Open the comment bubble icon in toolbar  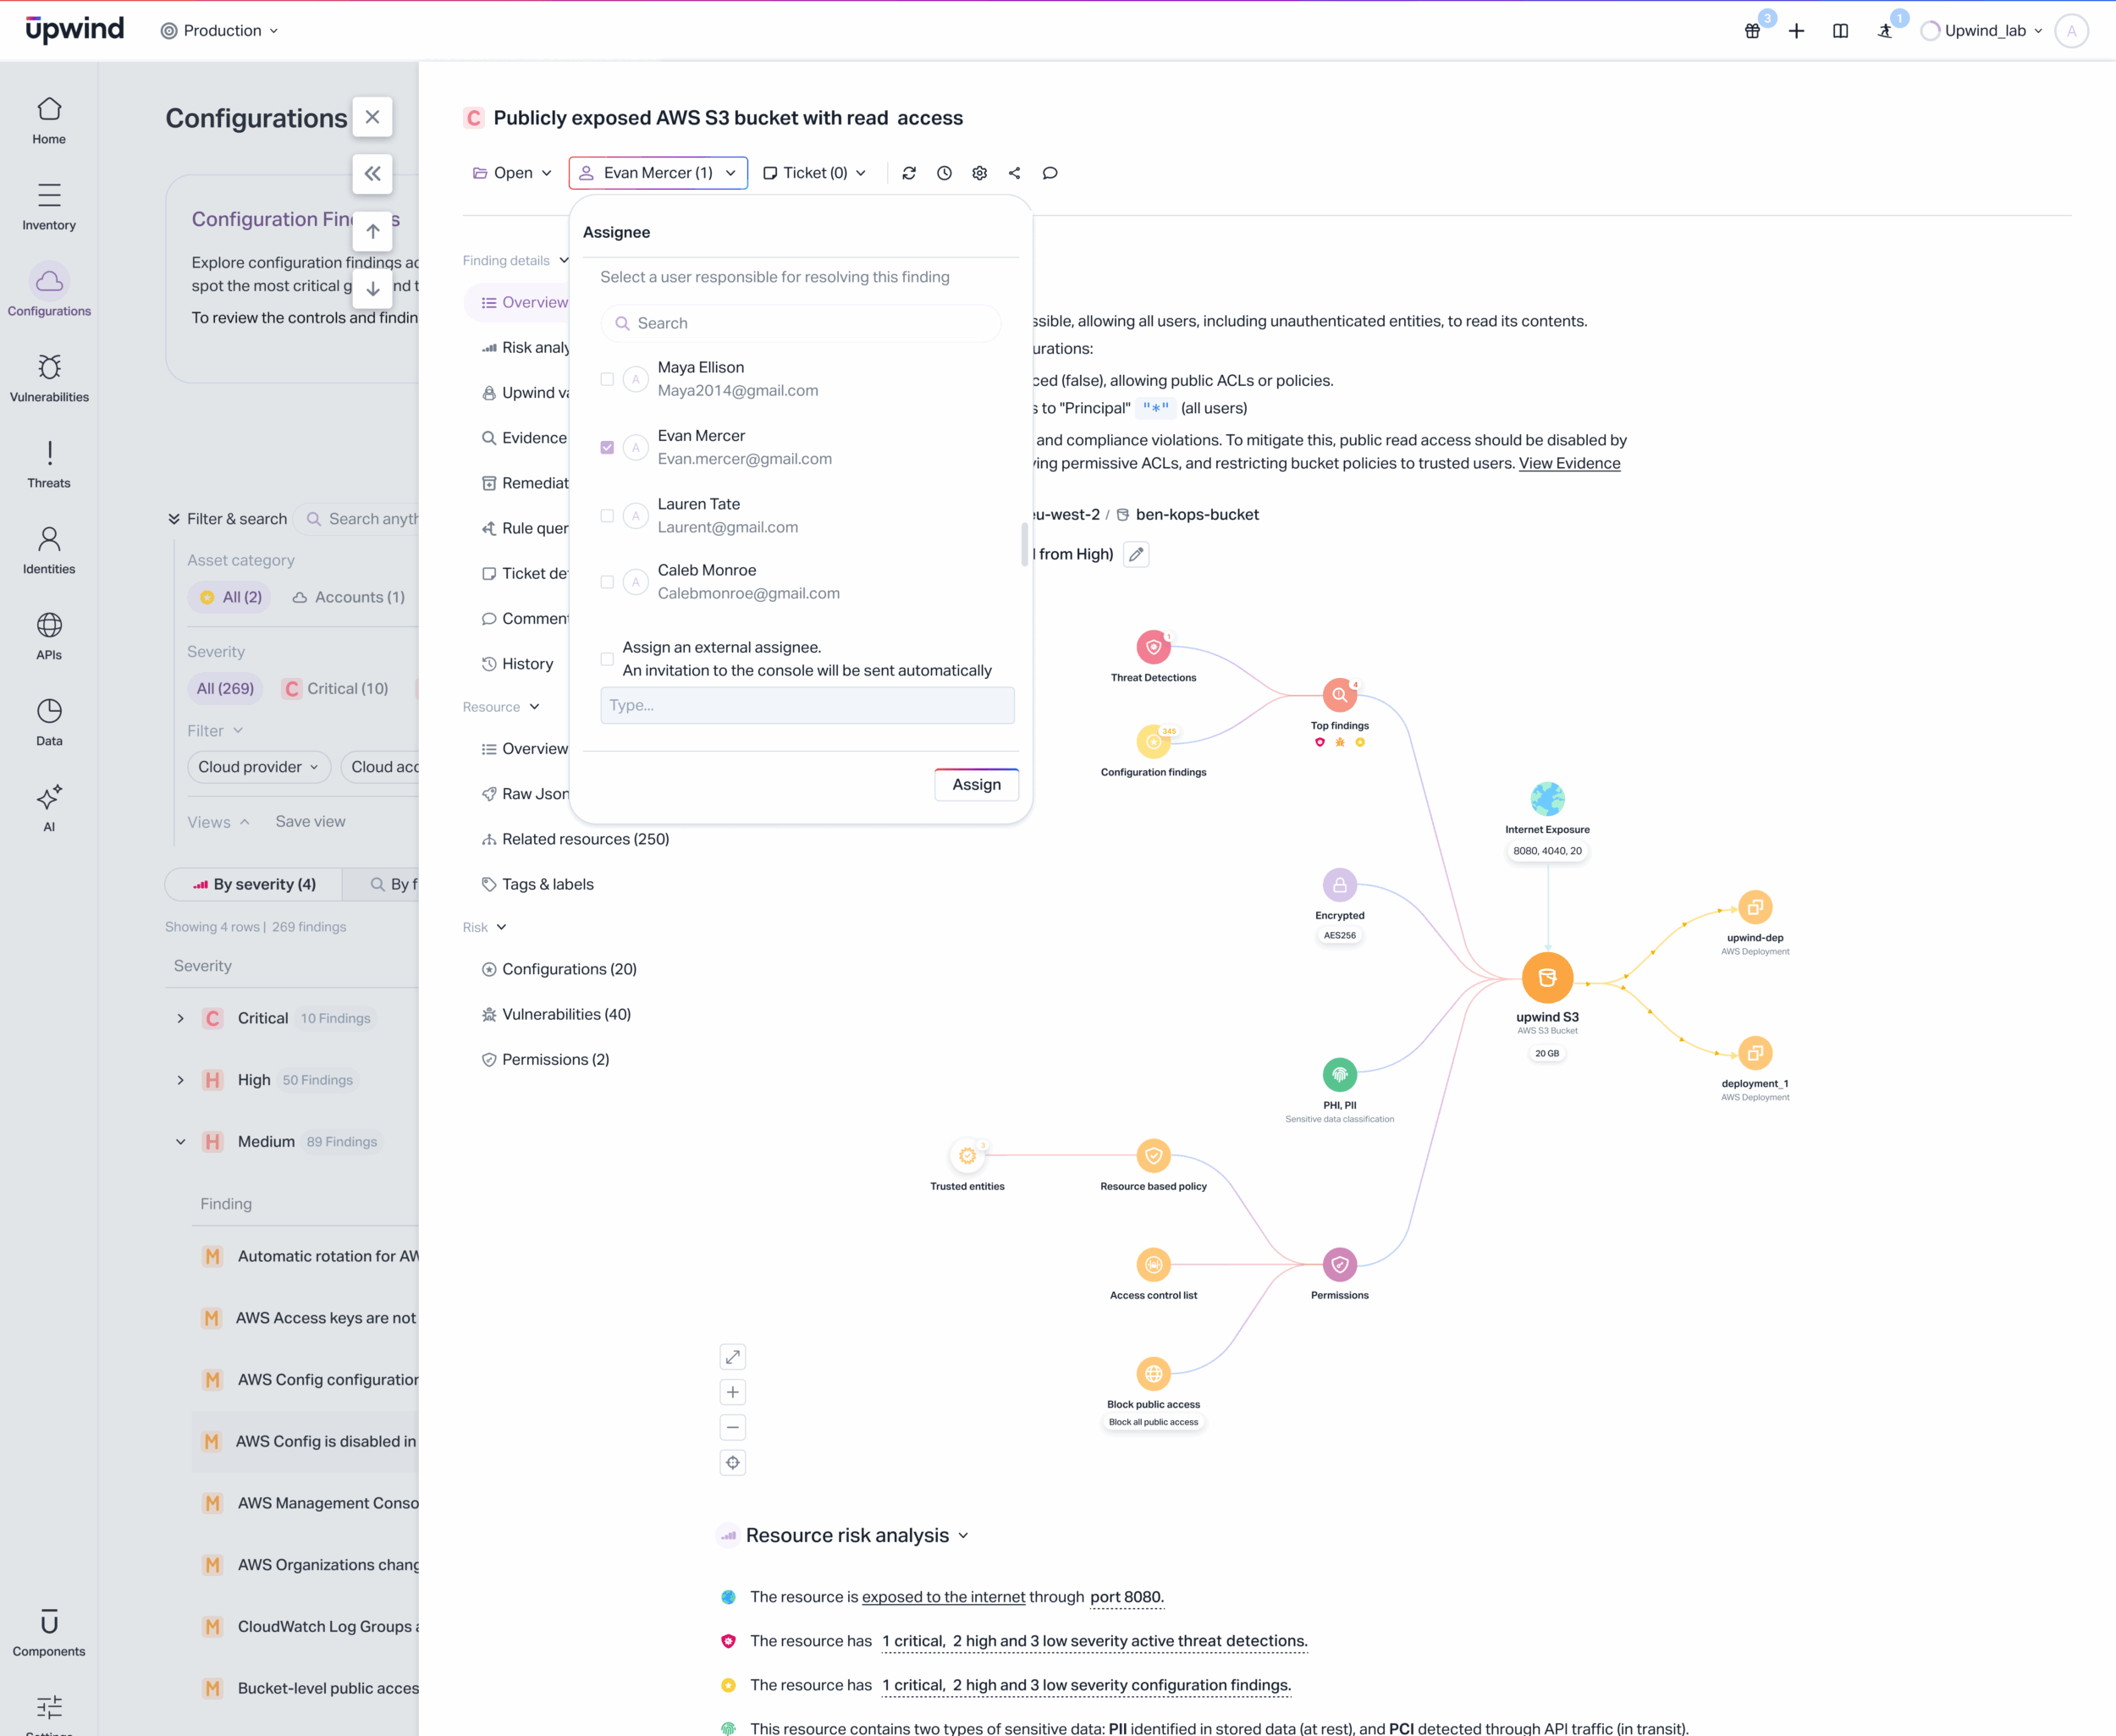click(1049, 173)
